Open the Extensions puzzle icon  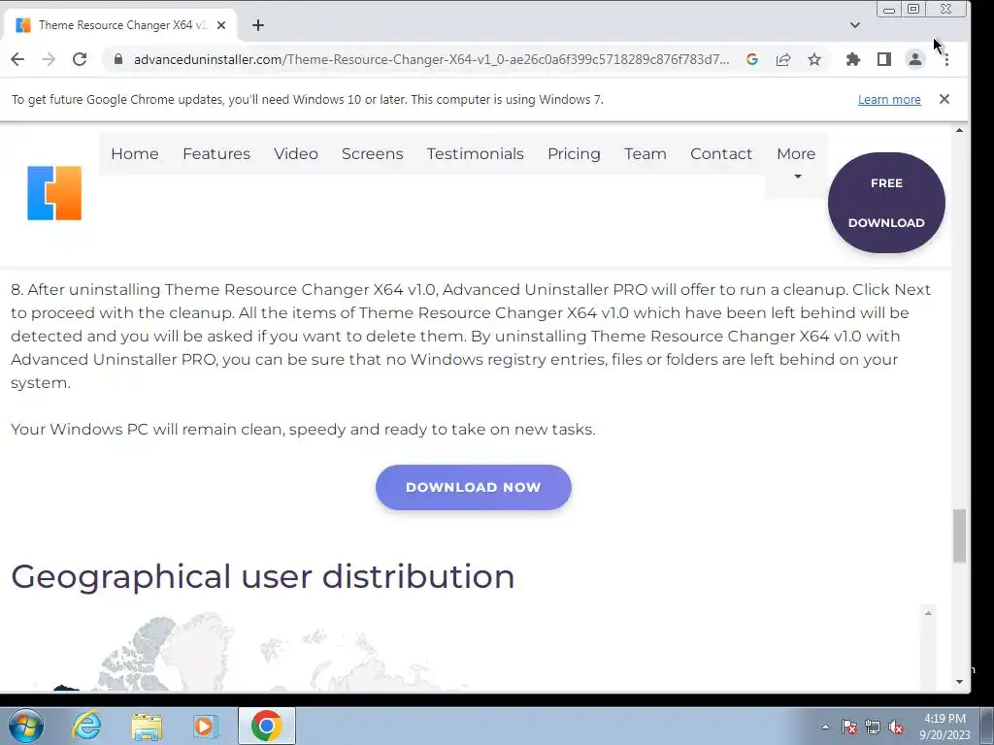click(x=853, y=59)
